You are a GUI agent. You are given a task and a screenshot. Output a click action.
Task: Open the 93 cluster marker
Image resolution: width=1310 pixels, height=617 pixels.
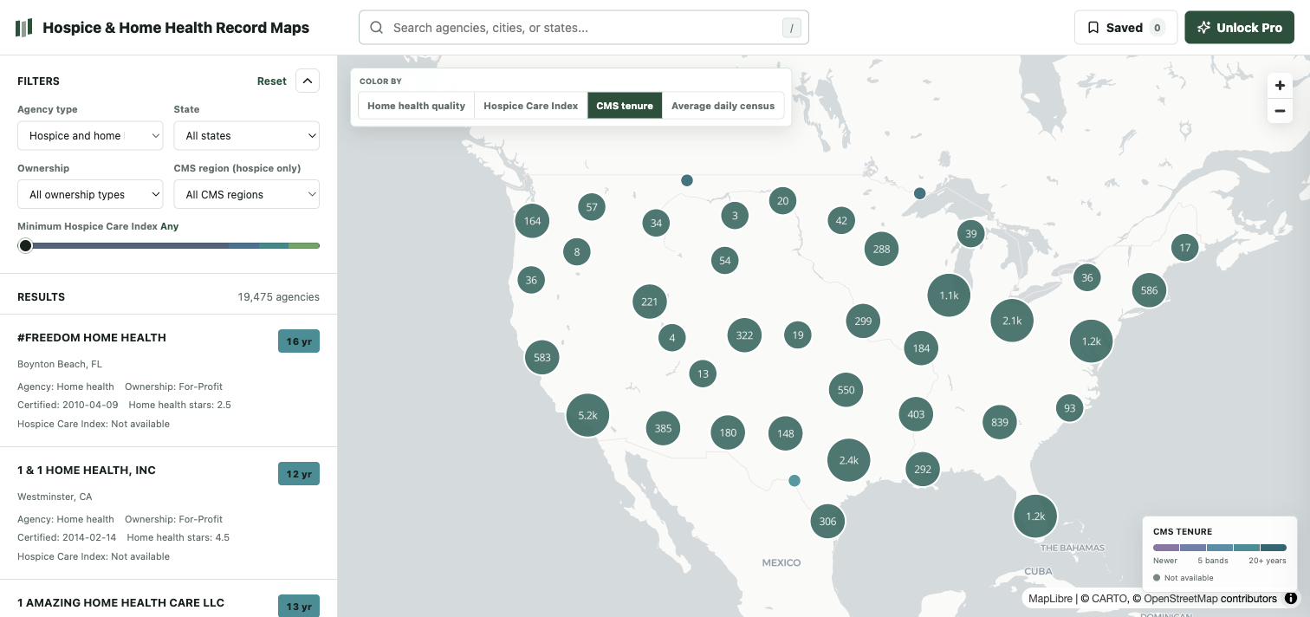coord(1070,408)
